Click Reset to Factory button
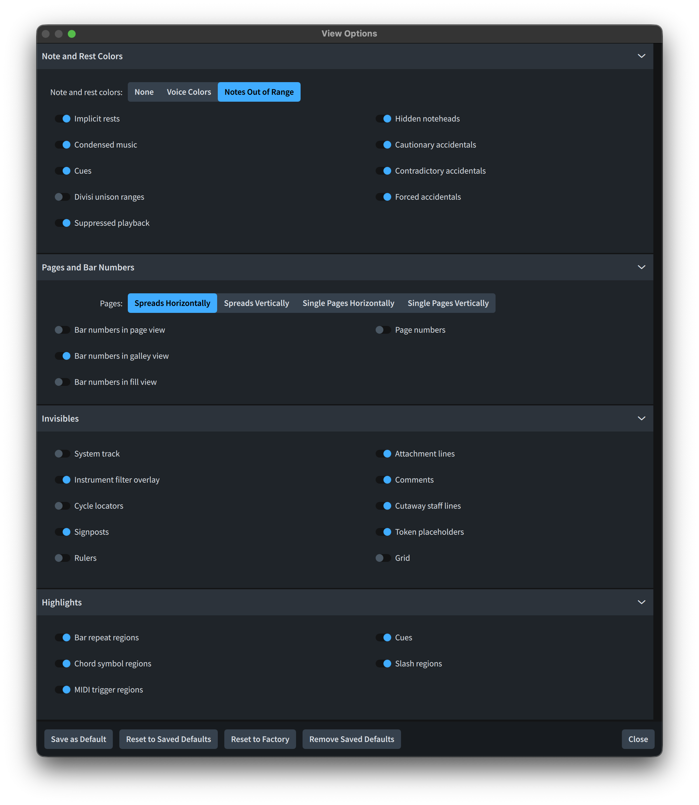The width and height of the screenshot is (699, 805). (x=260, y=739)
